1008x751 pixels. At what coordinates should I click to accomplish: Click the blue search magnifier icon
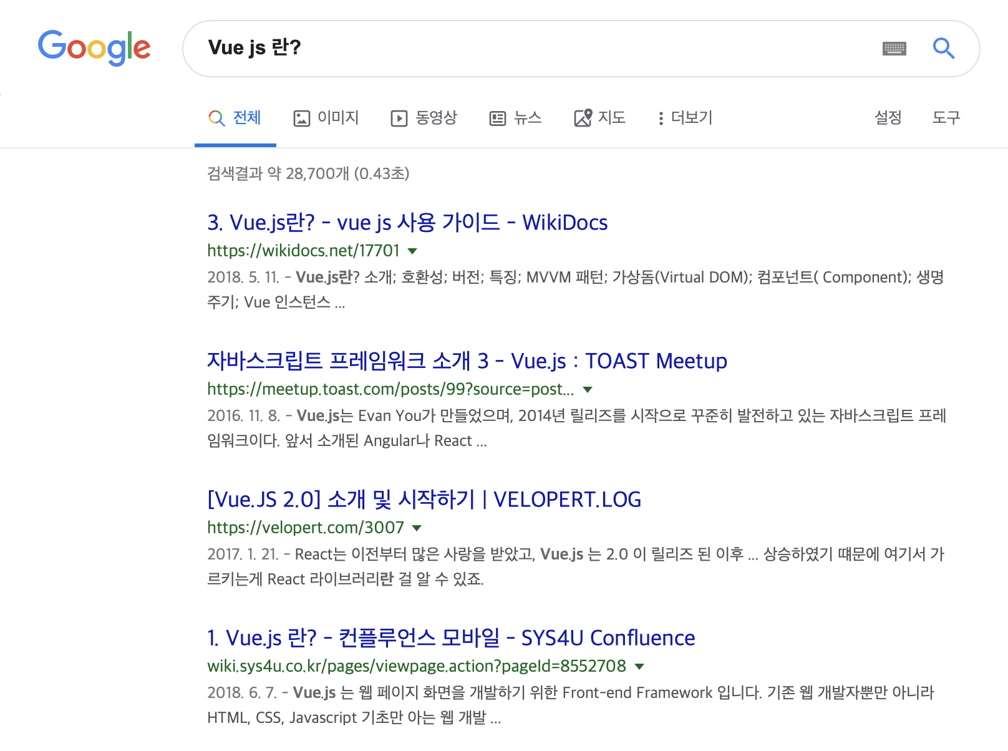tap(944, 48)
